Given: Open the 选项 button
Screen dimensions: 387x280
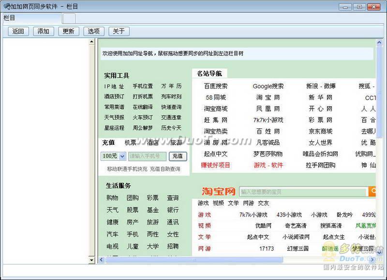Looking at the screenshot, I should point(94,31).
